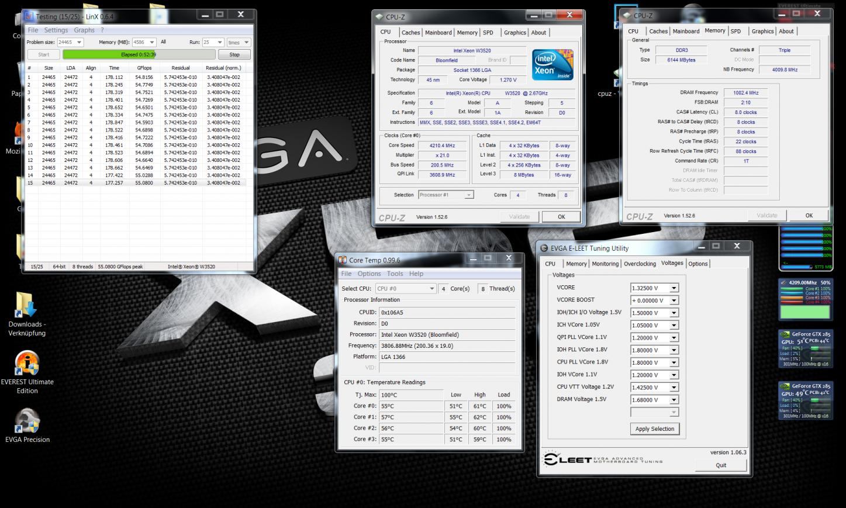Switch to Caches tab in CPU-Z processor window

click(x=410, y=33)
